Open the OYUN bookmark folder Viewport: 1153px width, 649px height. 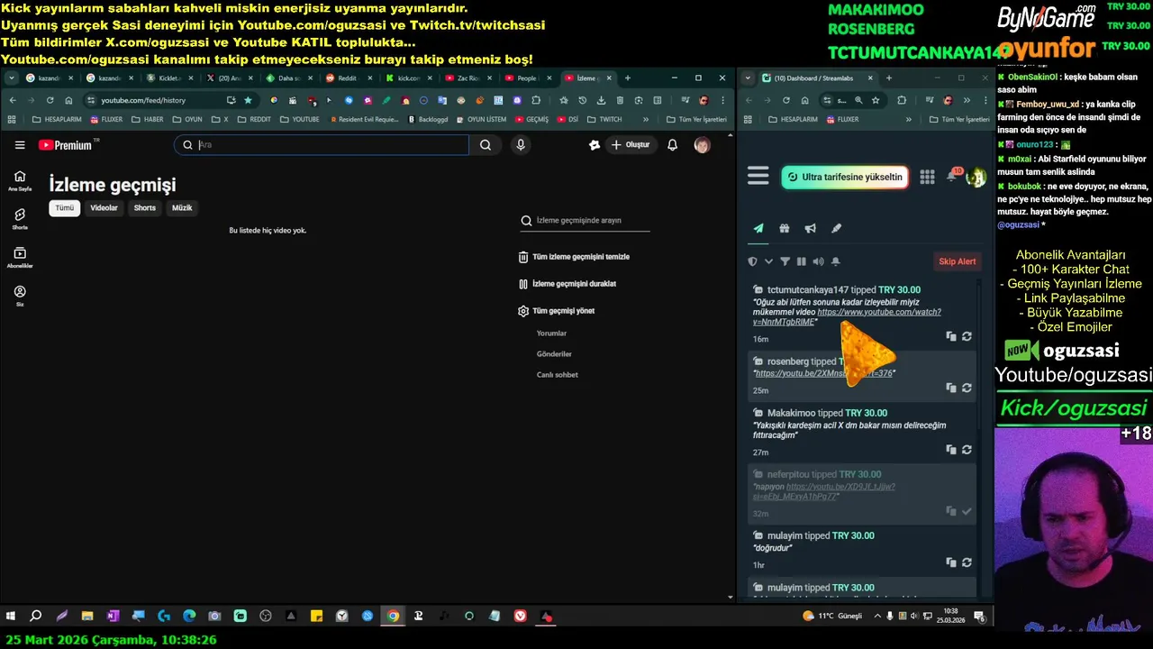[187, 119]
